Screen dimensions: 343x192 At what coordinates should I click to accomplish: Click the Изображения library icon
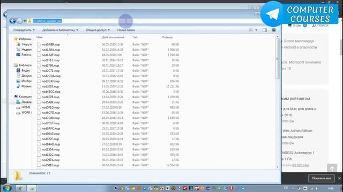pyautogui.click(x=18, y=81)
